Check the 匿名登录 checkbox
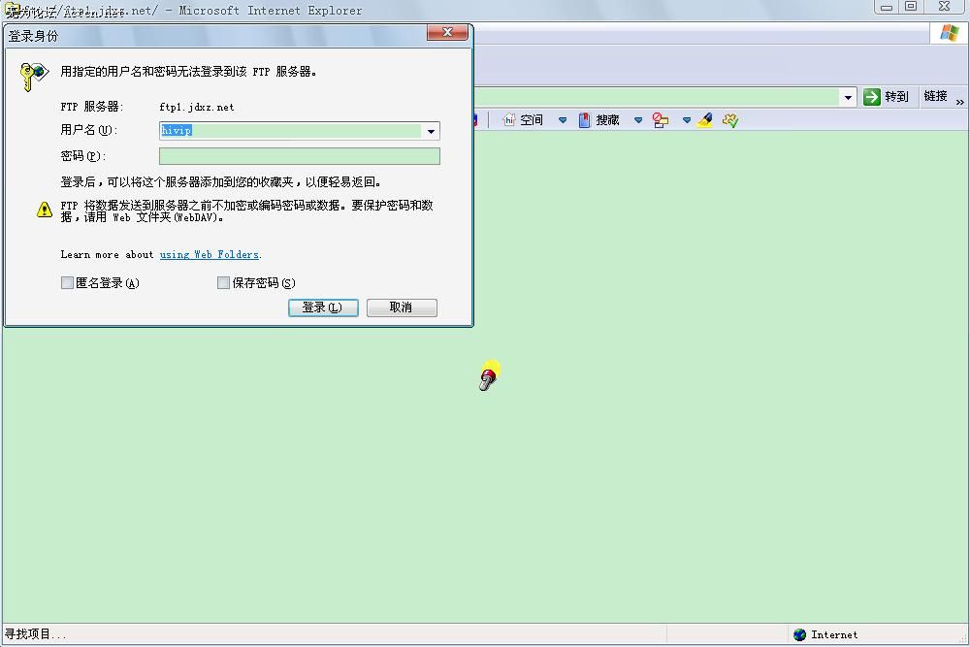The image size is (970, 647). coord(68,282)
